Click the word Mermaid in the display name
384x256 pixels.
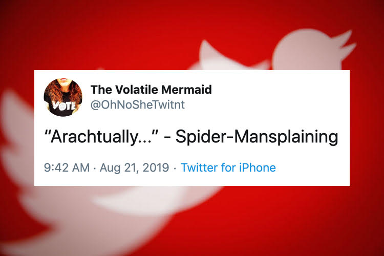click(186, 90)
